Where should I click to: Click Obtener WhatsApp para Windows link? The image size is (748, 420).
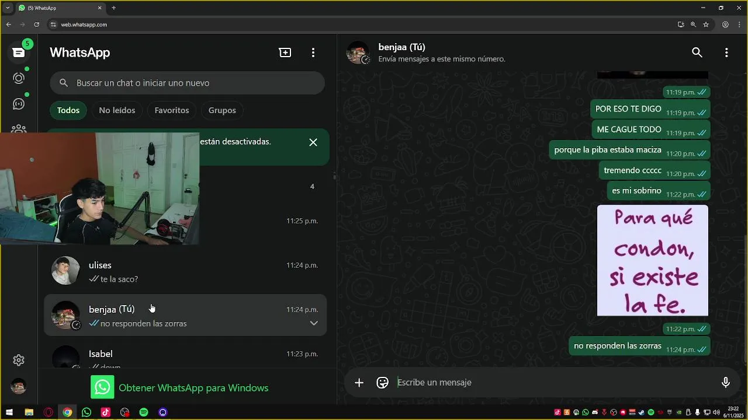click(x=193, y=388)
